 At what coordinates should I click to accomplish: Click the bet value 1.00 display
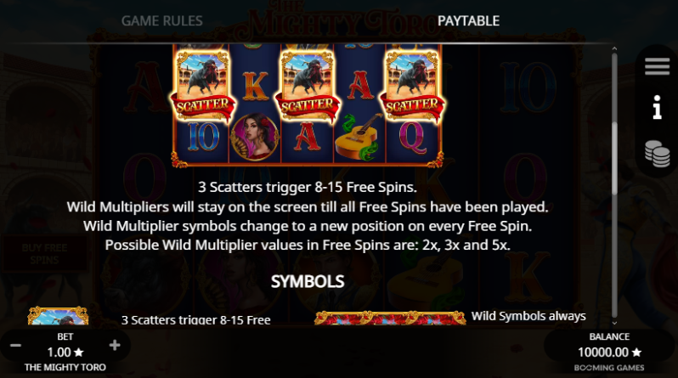pos(65,352)
